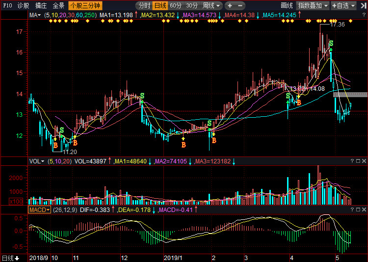Click the zoom-out minus button in toolbar
The width and height of the screenshot is (368, 262).
[241, 6]
